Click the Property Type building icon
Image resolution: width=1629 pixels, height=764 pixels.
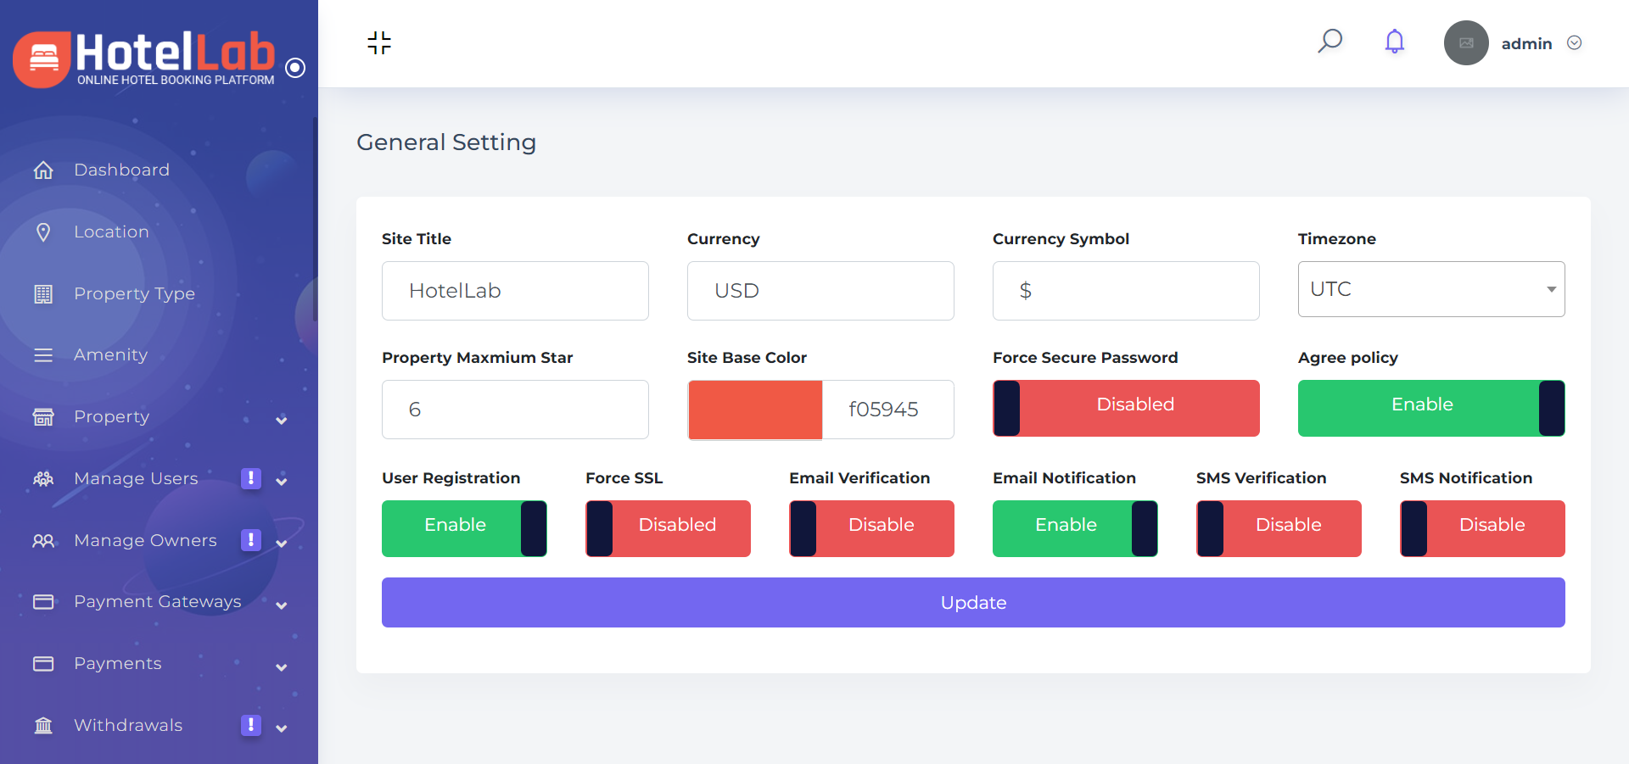(x=43, y=294)
